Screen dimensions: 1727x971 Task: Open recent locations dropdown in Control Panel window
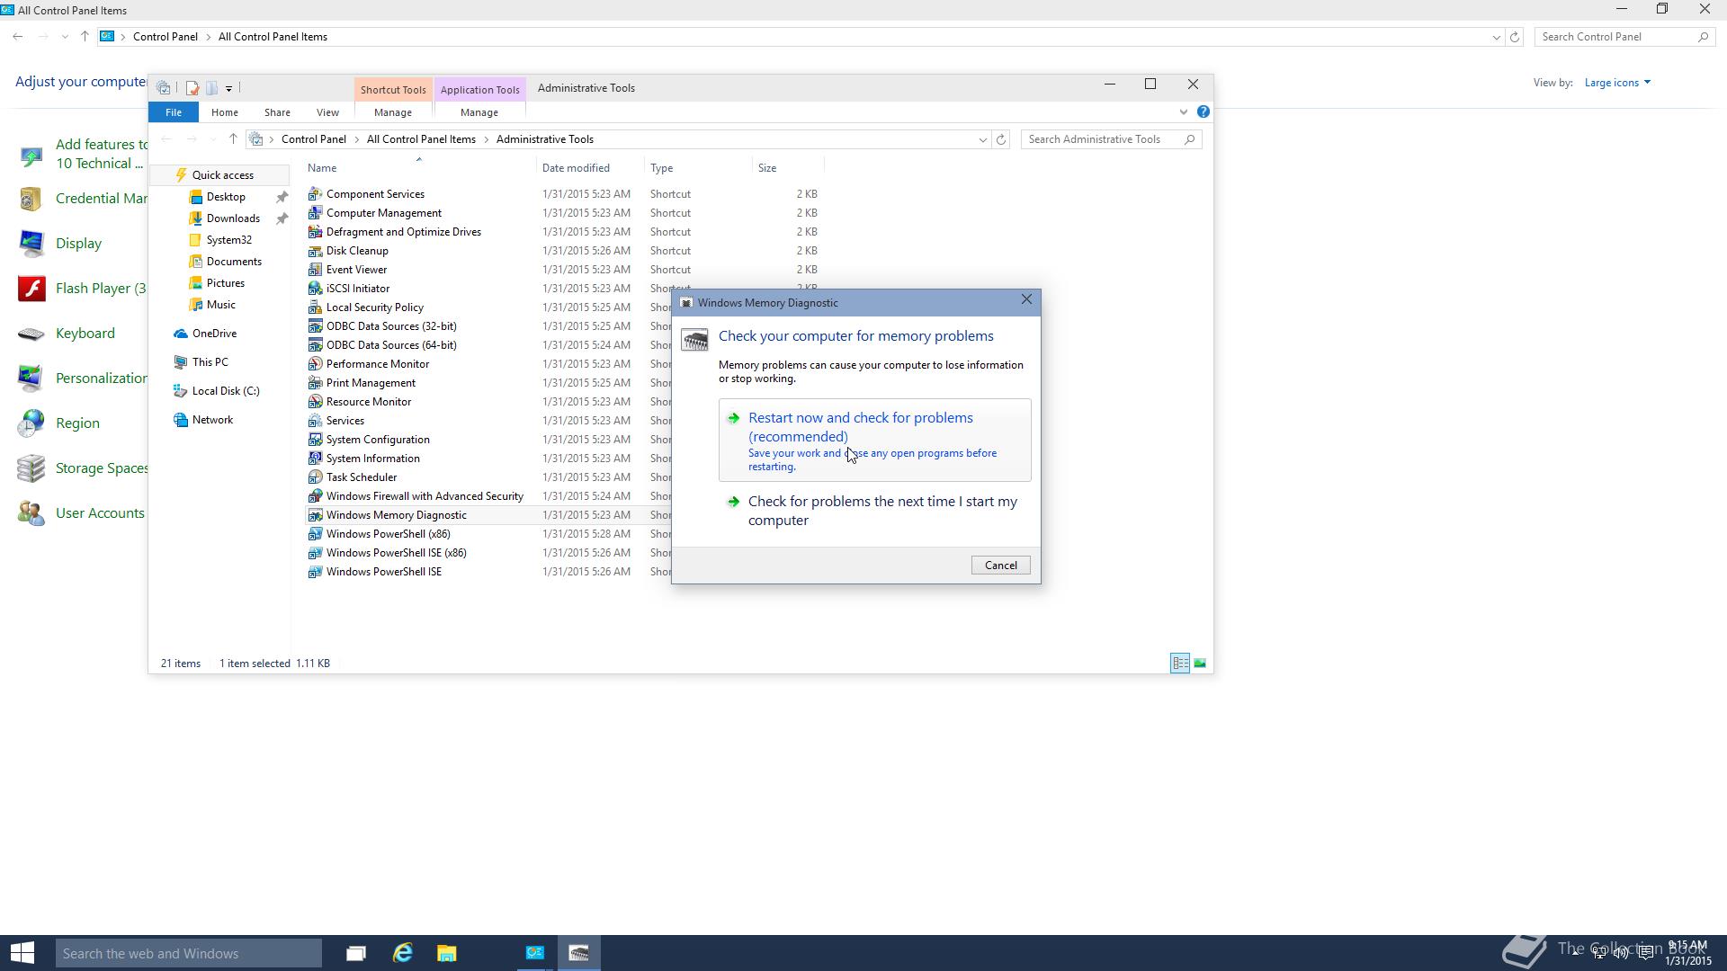[65, 37]
